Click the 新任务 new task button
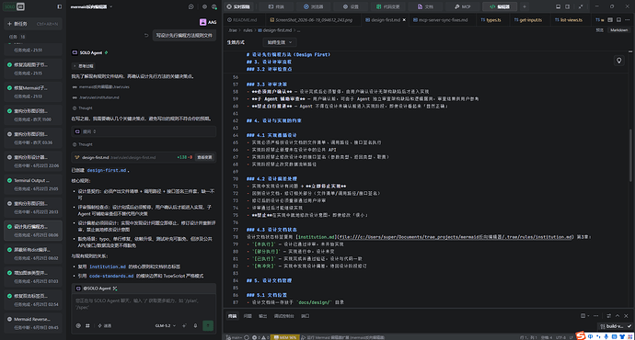This screenshot has height=340, width=635. point(33,24)
